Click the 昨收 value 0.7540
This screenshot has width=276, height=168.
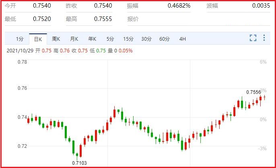pyautogui.click(x=103, y=6)
